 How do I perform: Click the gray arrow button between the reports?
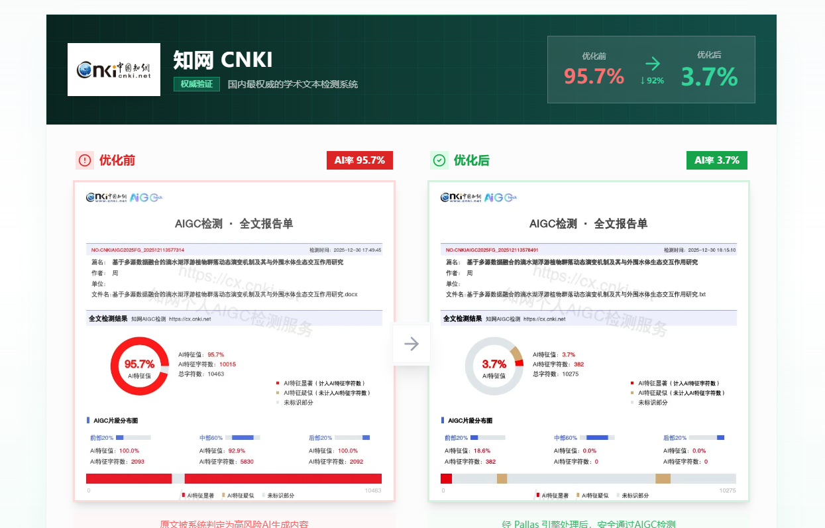412,343
